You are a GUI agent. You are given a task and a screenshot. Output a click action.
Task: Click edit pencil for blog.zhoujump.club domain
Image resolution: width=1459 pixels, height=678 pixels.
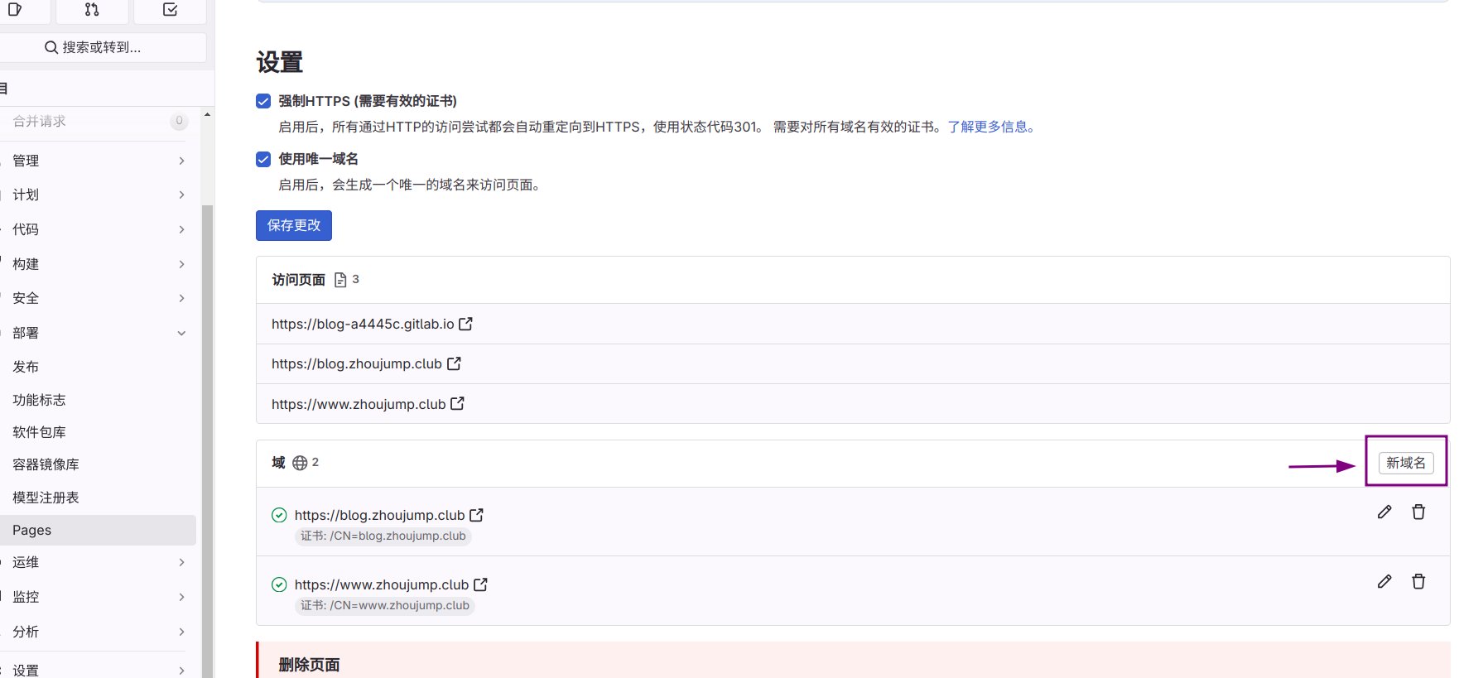pos(1384,512)
